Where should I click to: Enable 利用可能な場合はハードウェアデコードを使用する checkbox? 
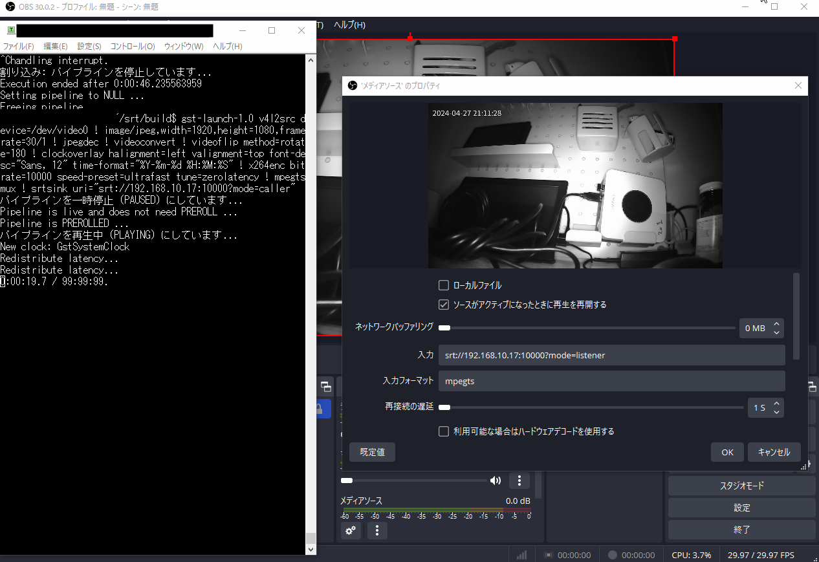pos(443,431)
